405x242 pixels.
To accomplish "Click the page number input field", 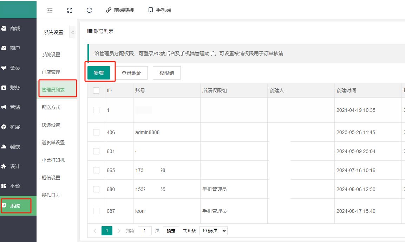I will click(145, 231).
